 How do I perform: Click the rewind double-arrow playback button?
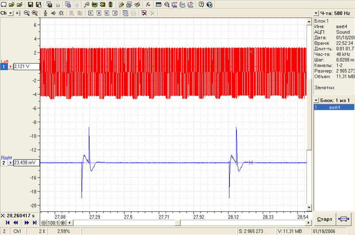click(x=16, y=223)
